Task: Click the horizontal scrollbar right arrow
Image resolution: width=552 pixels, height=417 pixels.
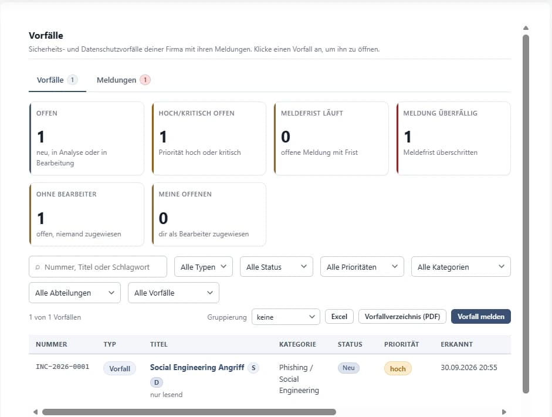Action: [504, 412]
